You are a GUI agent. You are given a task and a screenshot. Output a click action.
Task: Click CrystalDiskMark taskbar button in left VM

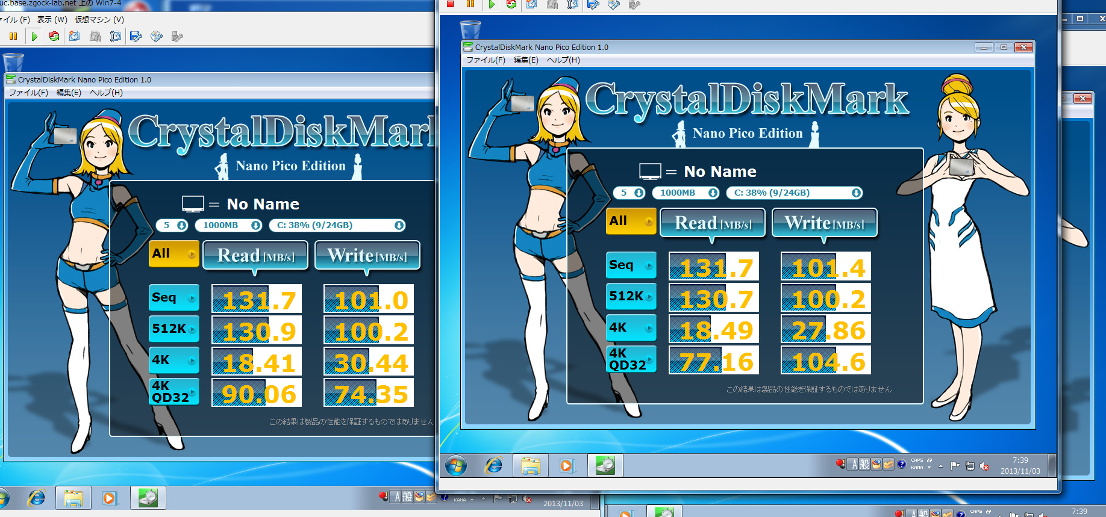pyautogui.click(x=148, y=498)
